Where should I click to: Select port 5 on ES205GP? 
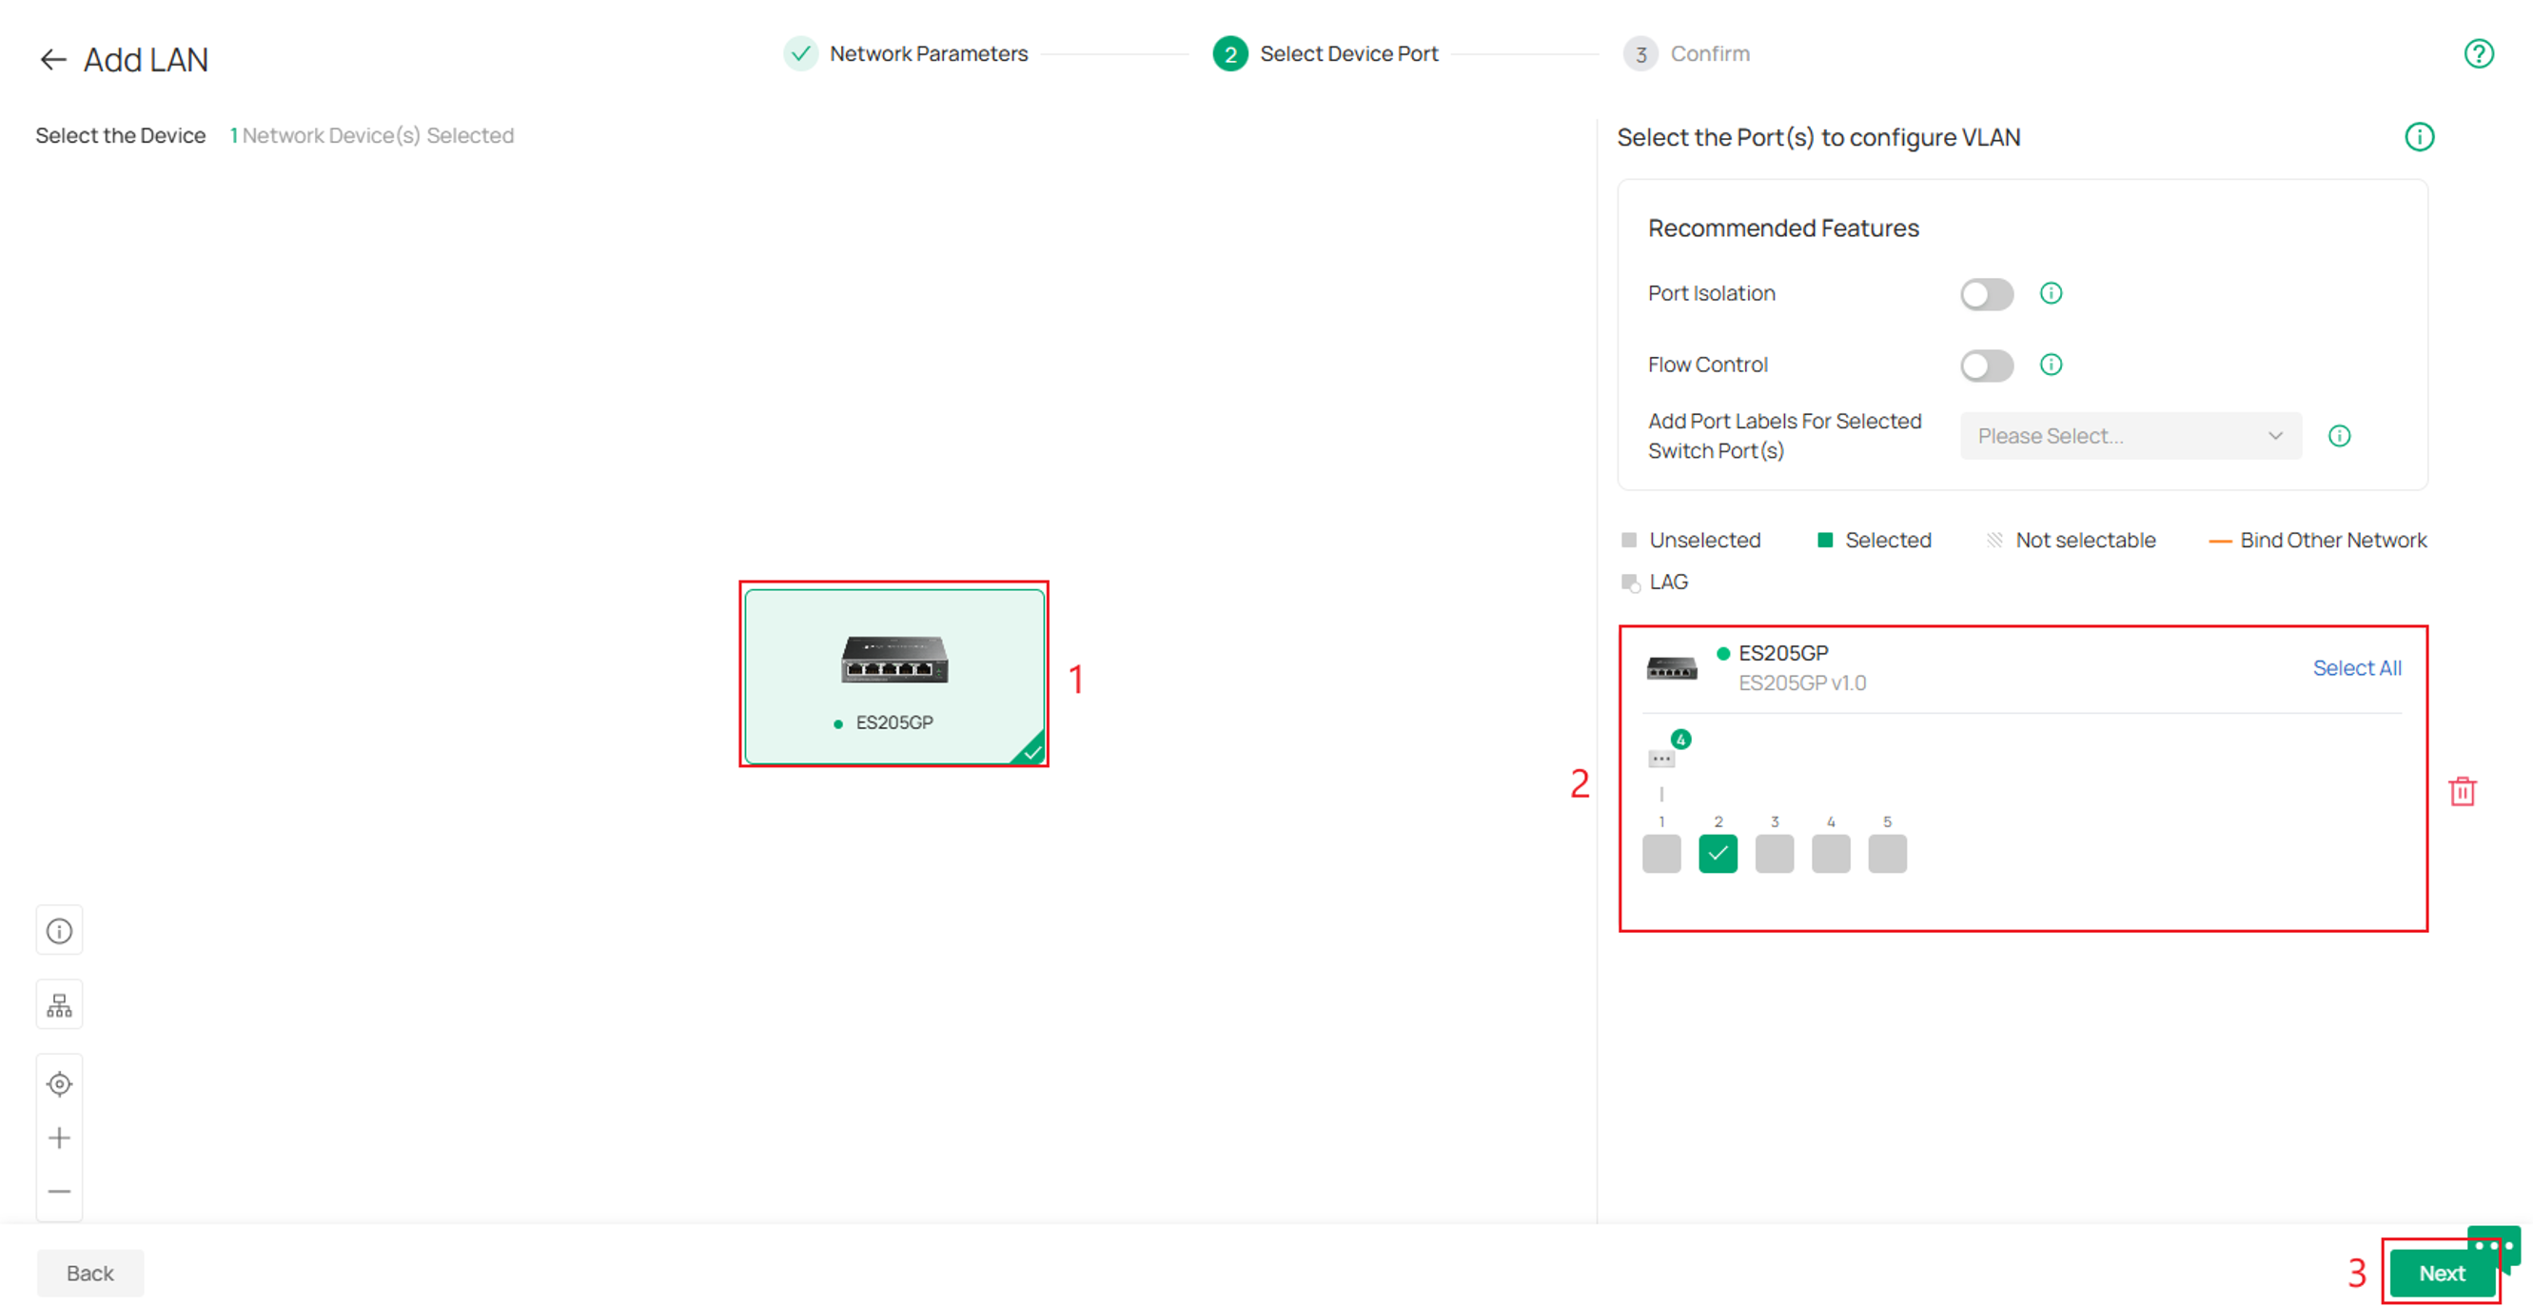click(1888, 854)
